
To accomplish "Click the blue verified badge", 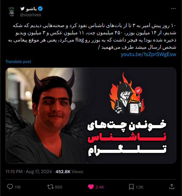I will [40, 8].
